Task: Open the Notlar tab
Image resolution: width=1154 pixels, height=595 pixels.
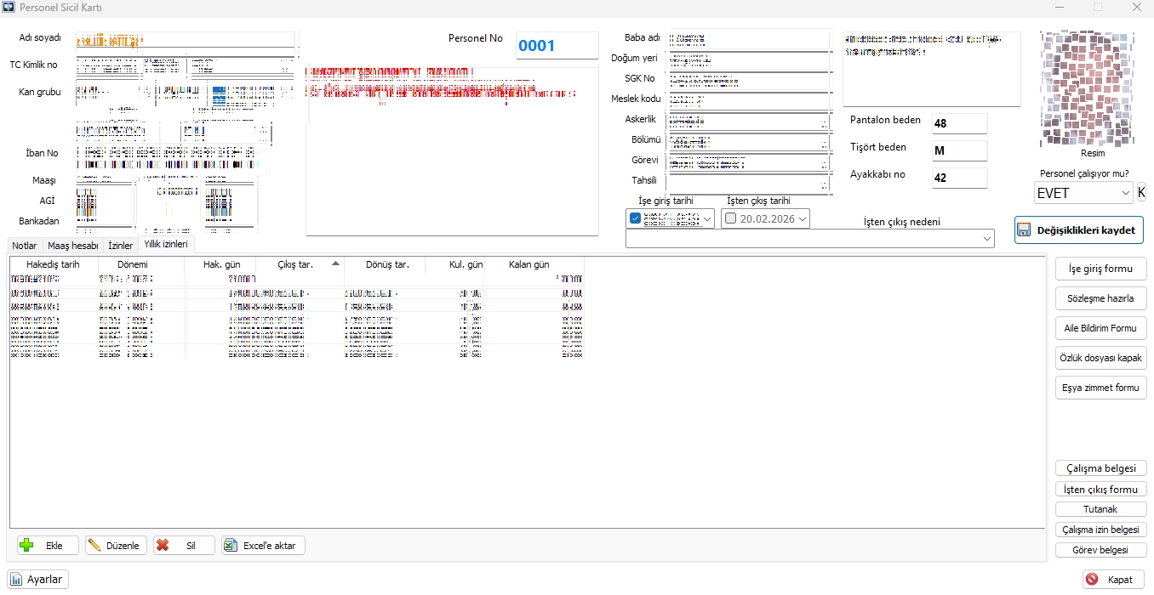Action: point(25,246)
